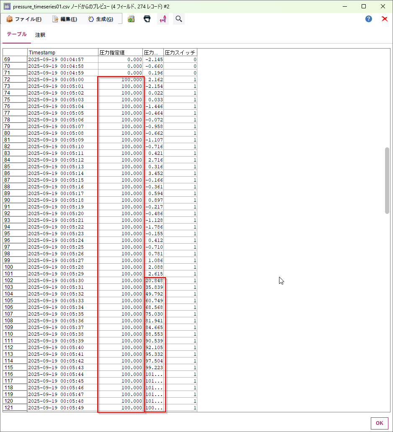
Task: Click the pressure value 49.792
Action: pyautogui.click(x=154, y=294)
